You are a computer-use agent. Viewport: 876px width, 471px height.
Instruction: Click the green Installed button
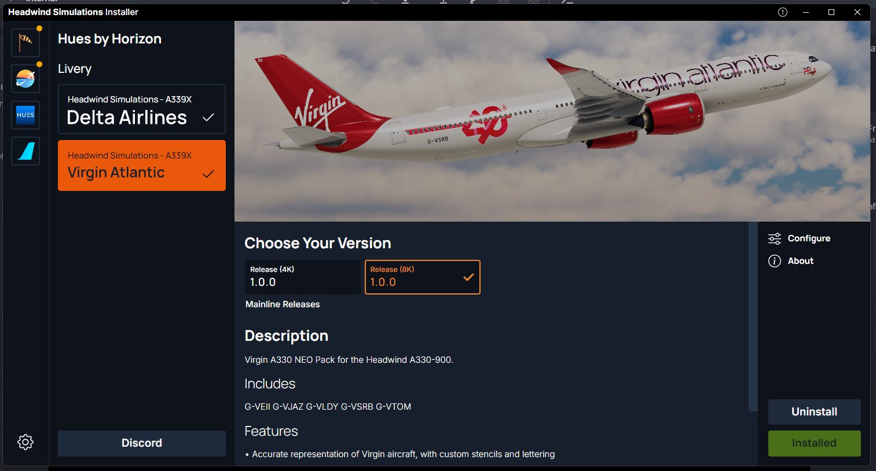click(x=815, y=443)
